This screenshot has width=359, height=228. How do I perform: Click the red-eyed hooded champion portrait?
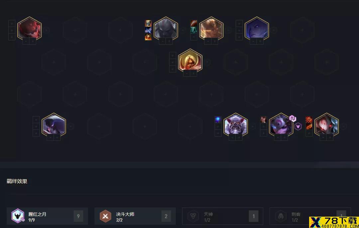326,125
